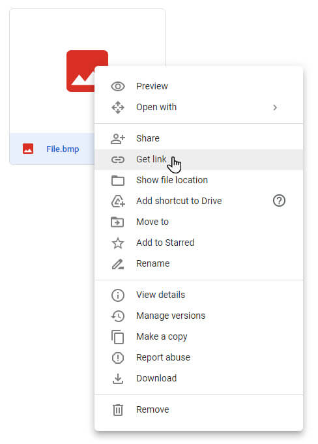The image size is (318, 444).
Task: Click the eye icon next to Preview
Action: point(118,86)
